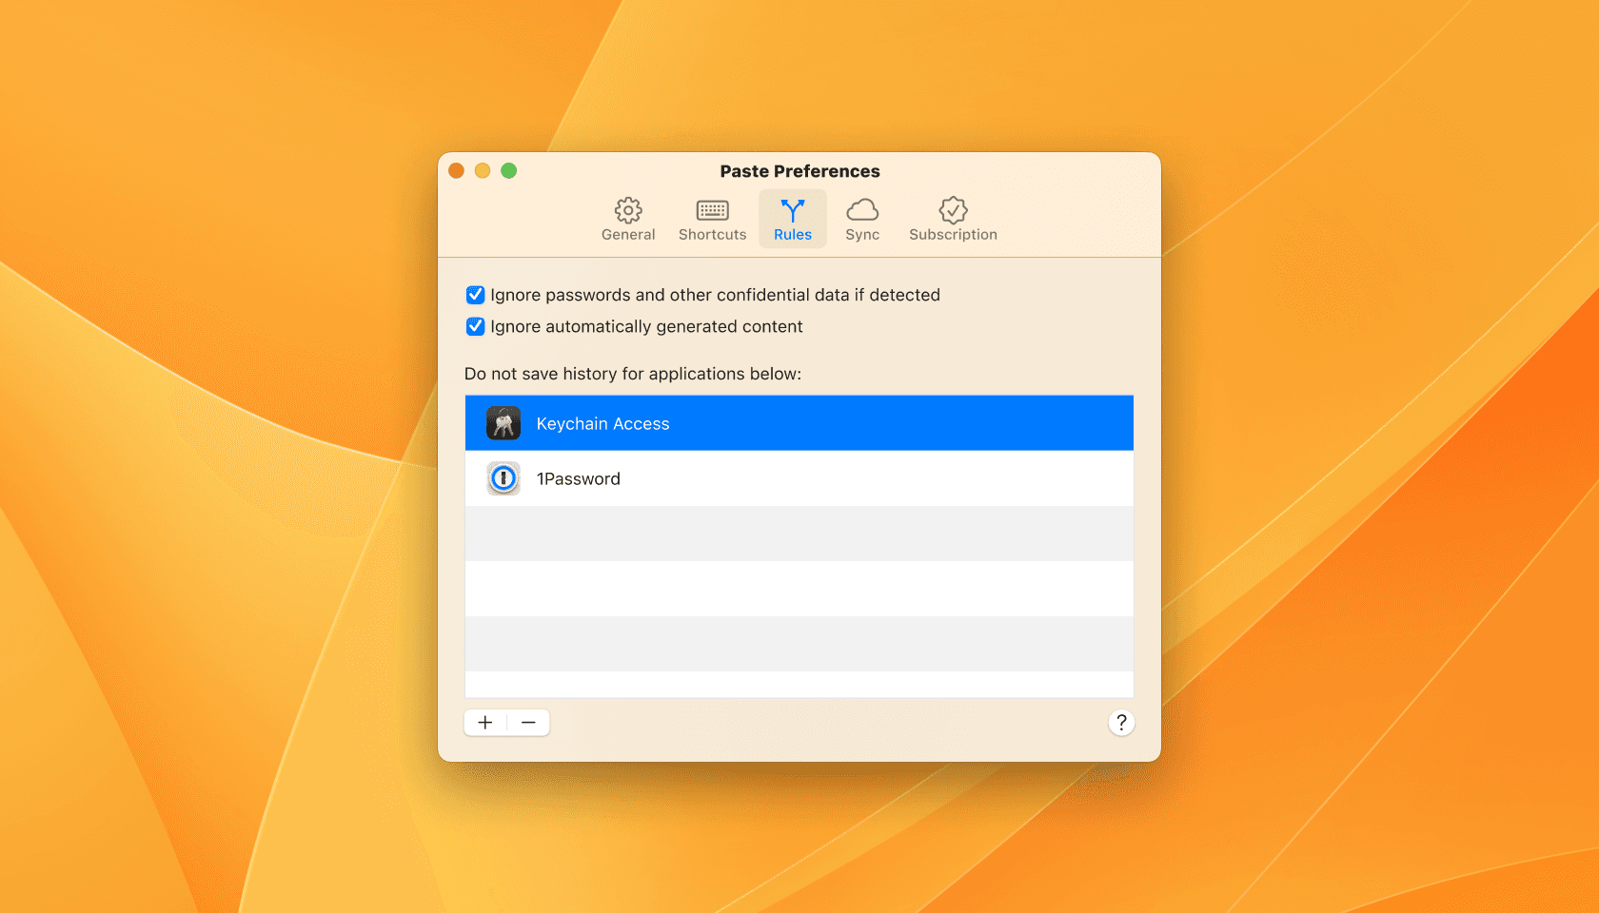Zoom the window with the green button
The image size is (1599, 913).
pyautogui.click(x=509, y=171)
